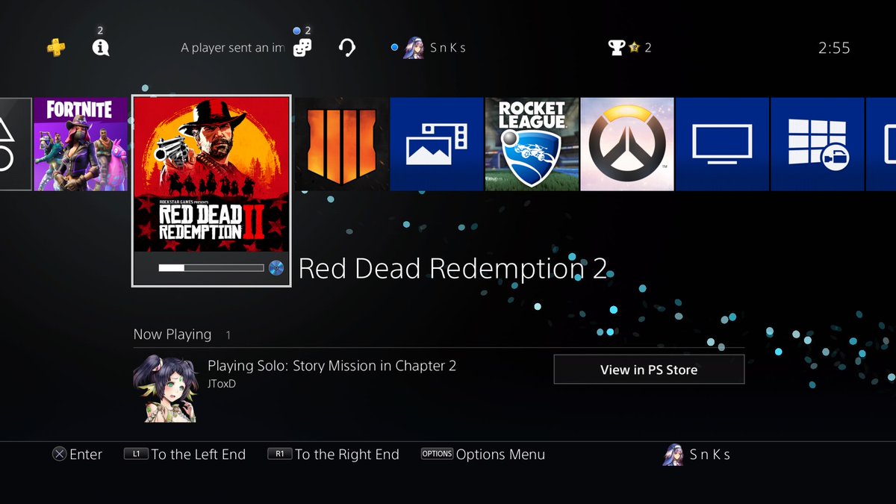The width and height of the screenshot is (896, 504).
Task: Open the TV & Video tile
Action: 722,144
